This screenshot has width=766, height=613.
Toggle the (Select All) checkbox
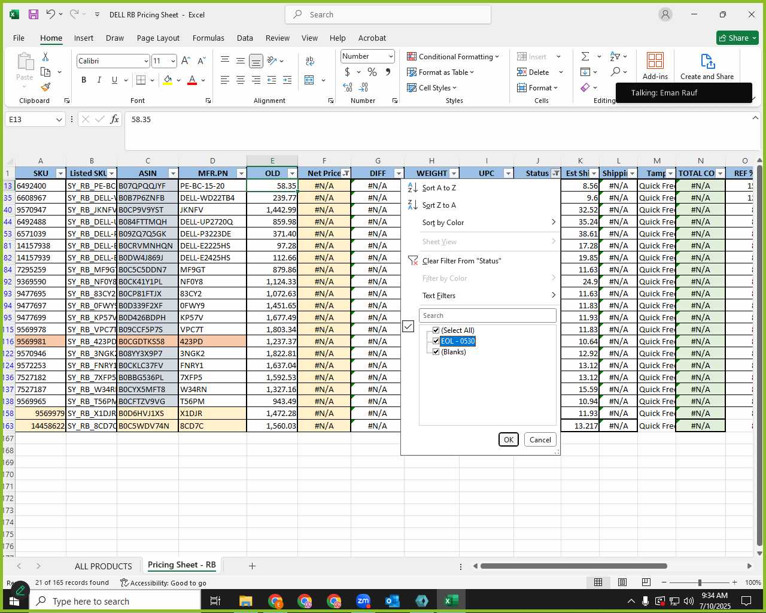coord(436,330)
